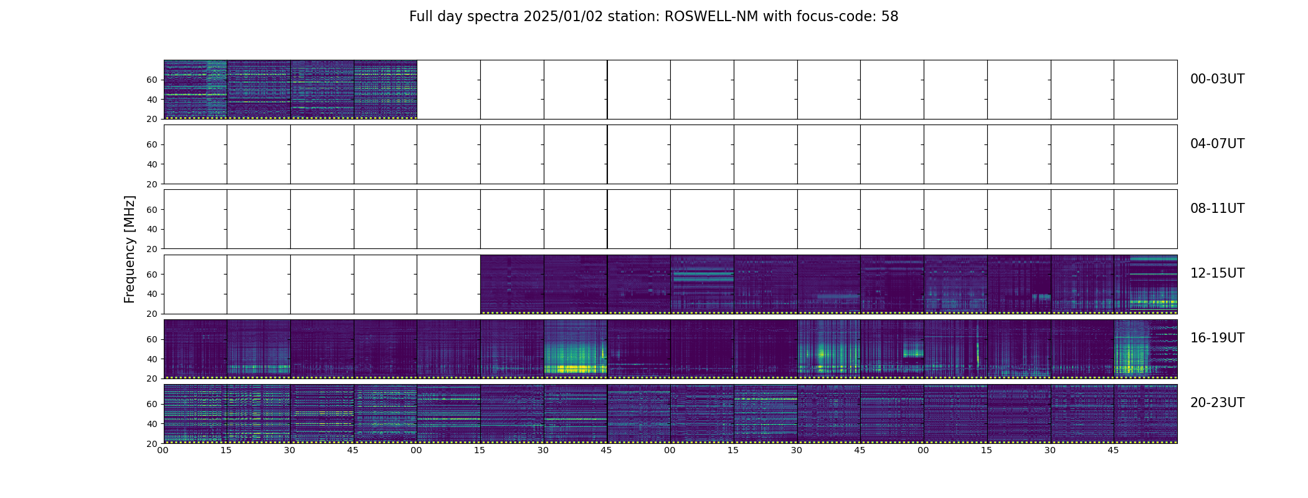The image size is (1308, 498).
Task: Open the 13:15–13:30 spectrum where 12-15UT data begins
Action: 512,284
